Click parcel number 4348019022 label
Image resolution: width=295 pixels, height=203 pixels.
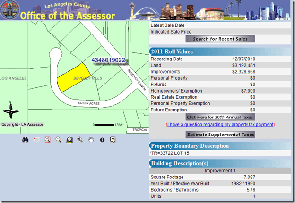109,60
